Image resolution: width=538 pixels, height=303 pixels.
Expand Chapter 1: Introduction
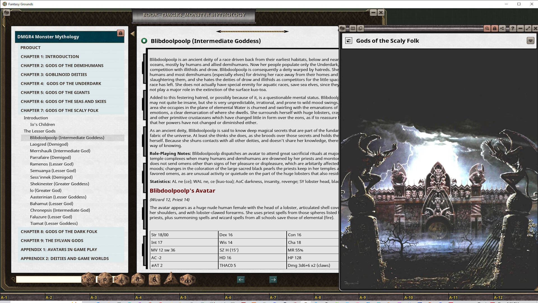tap(71, 57)
